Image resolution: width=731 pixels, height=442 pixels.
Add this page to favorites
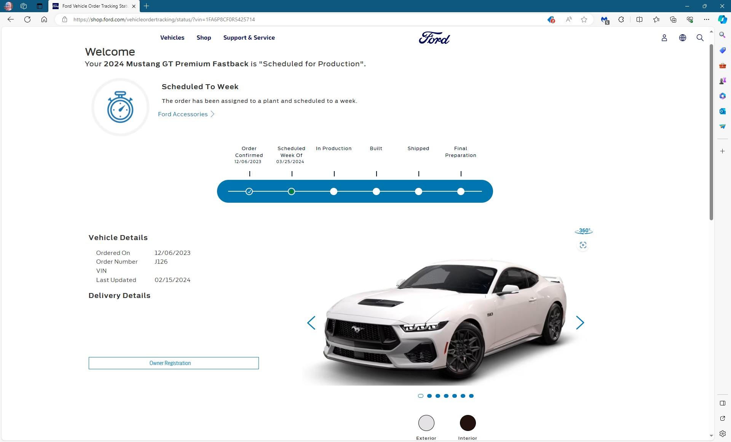tap(584, 19)
